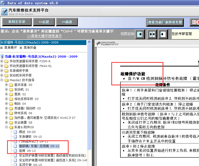
Task: Open the 菜单关键字搜索演示 link
Action: (x=44, y=36)
